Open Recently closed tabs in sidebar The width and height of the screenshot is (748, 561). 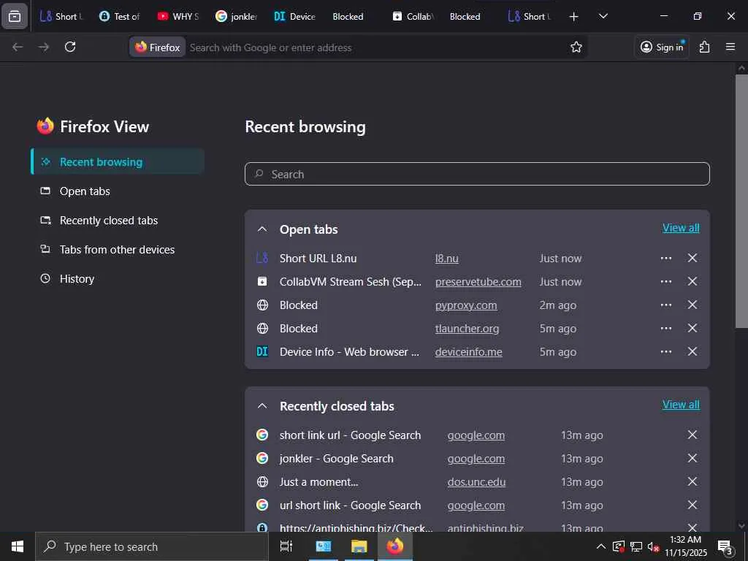118,221
